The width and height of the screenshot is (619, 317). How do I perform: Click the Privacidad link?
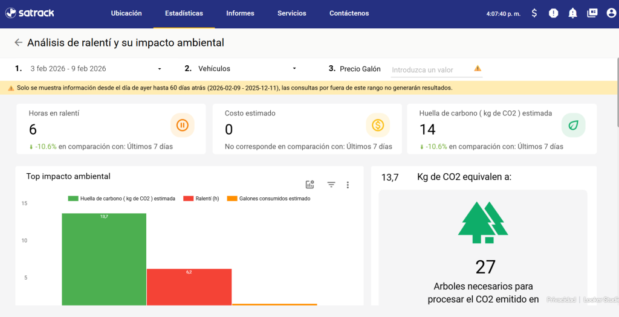point(561,299)
